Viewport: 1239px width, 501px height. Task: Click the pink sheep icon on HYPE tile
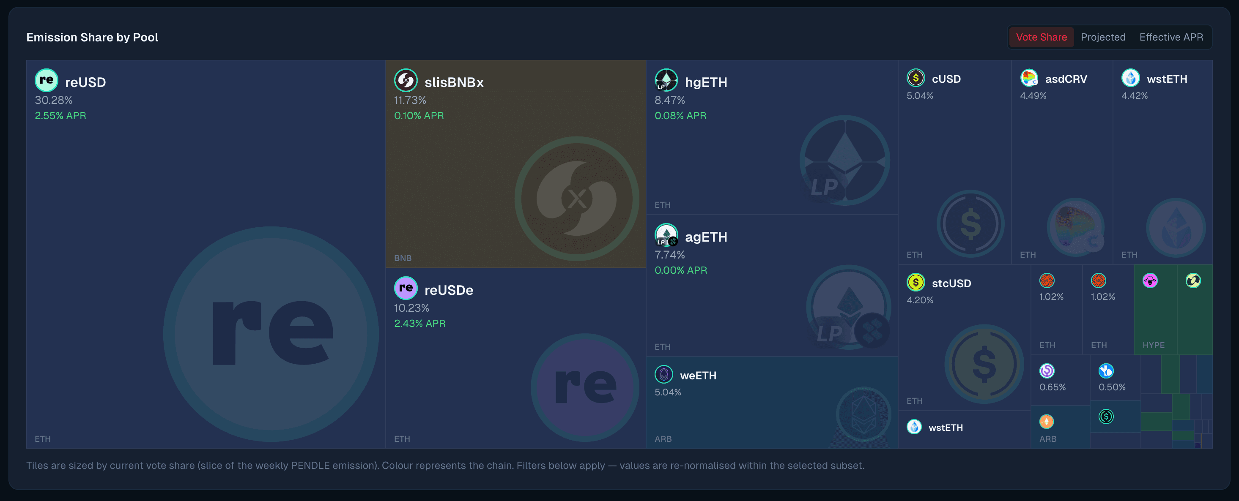click(x=1150, y=280)
